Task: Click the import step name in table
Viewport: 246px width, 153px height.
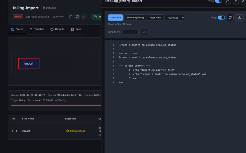Action: [x=26, y=131]
